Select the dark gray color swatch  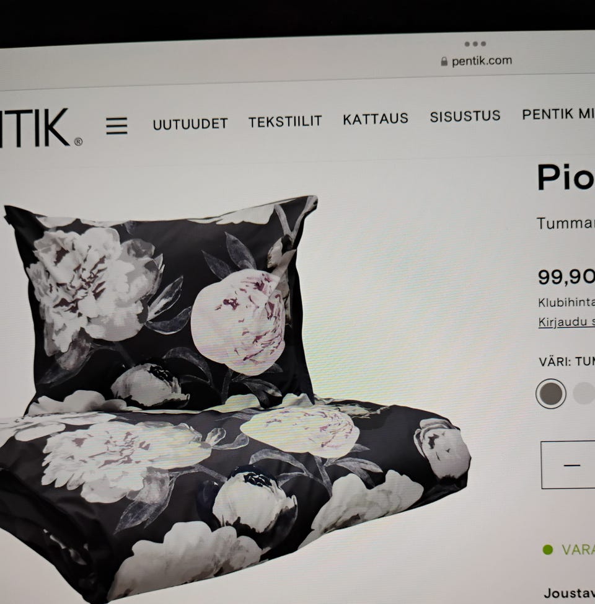click(551, 394)
